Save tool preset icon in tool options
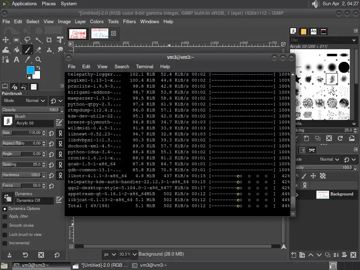Viewport: 360px width, 270px height. click(9, 255)
